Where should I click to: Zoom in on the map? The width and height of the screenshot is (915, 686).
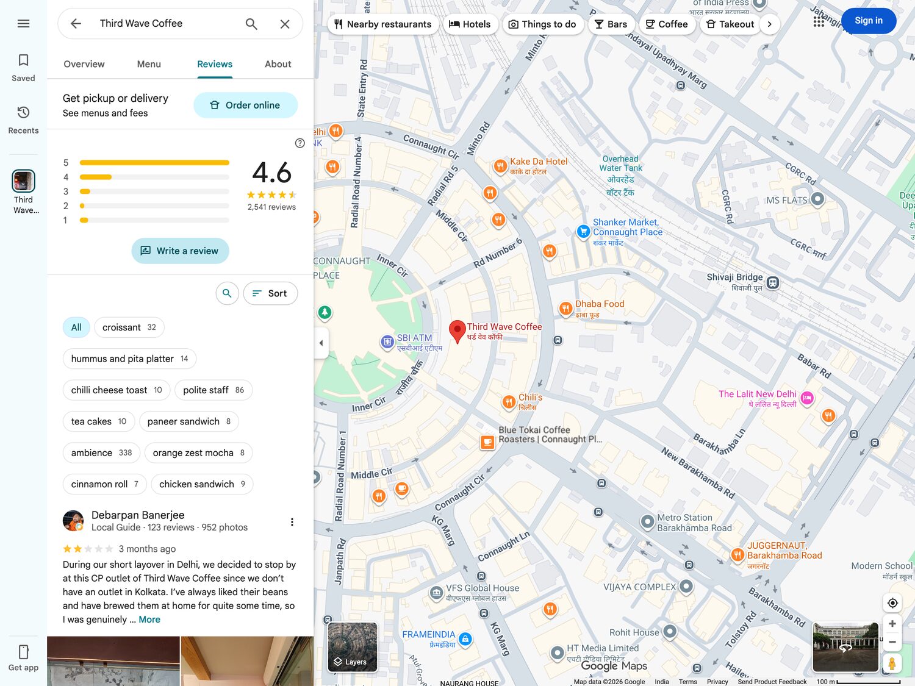coord(892,624)
